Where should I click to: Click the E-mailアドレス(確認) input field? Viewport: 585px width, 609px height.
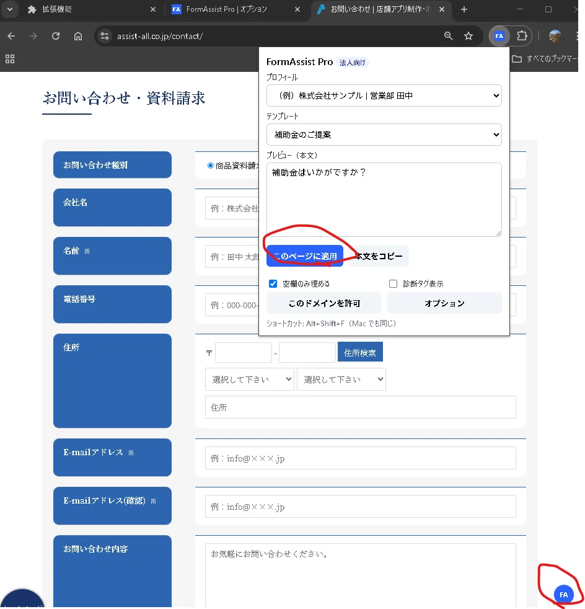[361, 507]
